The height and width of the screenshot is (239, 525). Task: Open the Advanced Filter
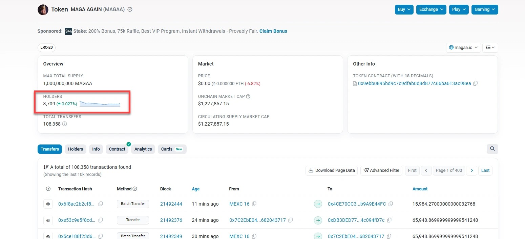(381, 170)
